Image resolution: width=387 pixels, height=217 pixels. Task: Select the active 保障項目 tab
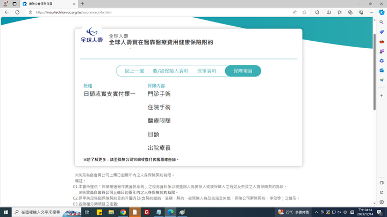(243, 71)
